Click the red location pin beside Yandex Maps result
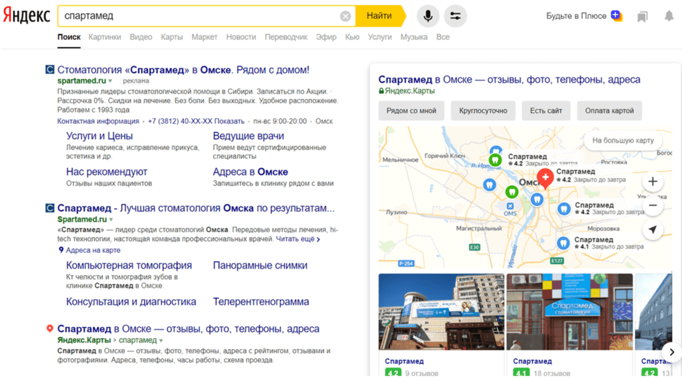Image resolution: width=682 pixels, height=378 pixels. [x=50, y=329]
